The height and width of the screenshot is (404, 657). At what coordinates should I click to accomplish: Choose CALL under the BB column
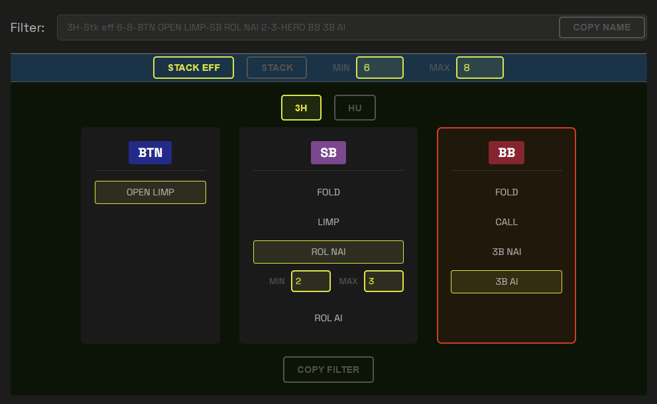[506, 222]
